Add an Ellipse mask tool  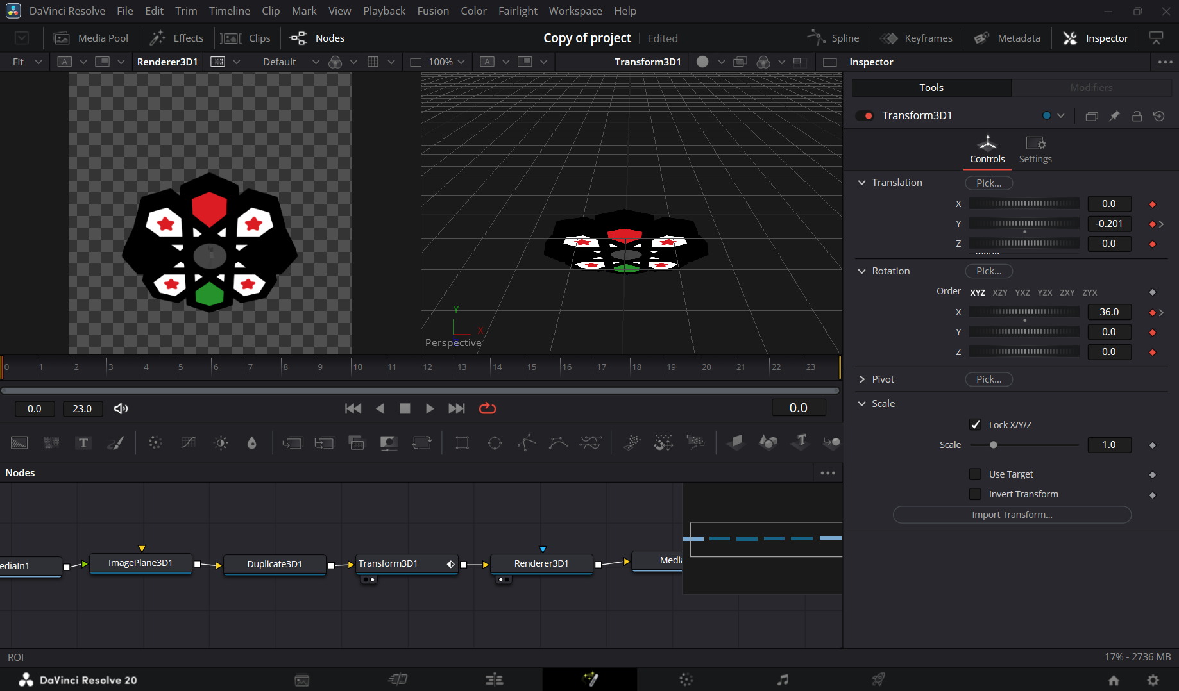(495, 443)
